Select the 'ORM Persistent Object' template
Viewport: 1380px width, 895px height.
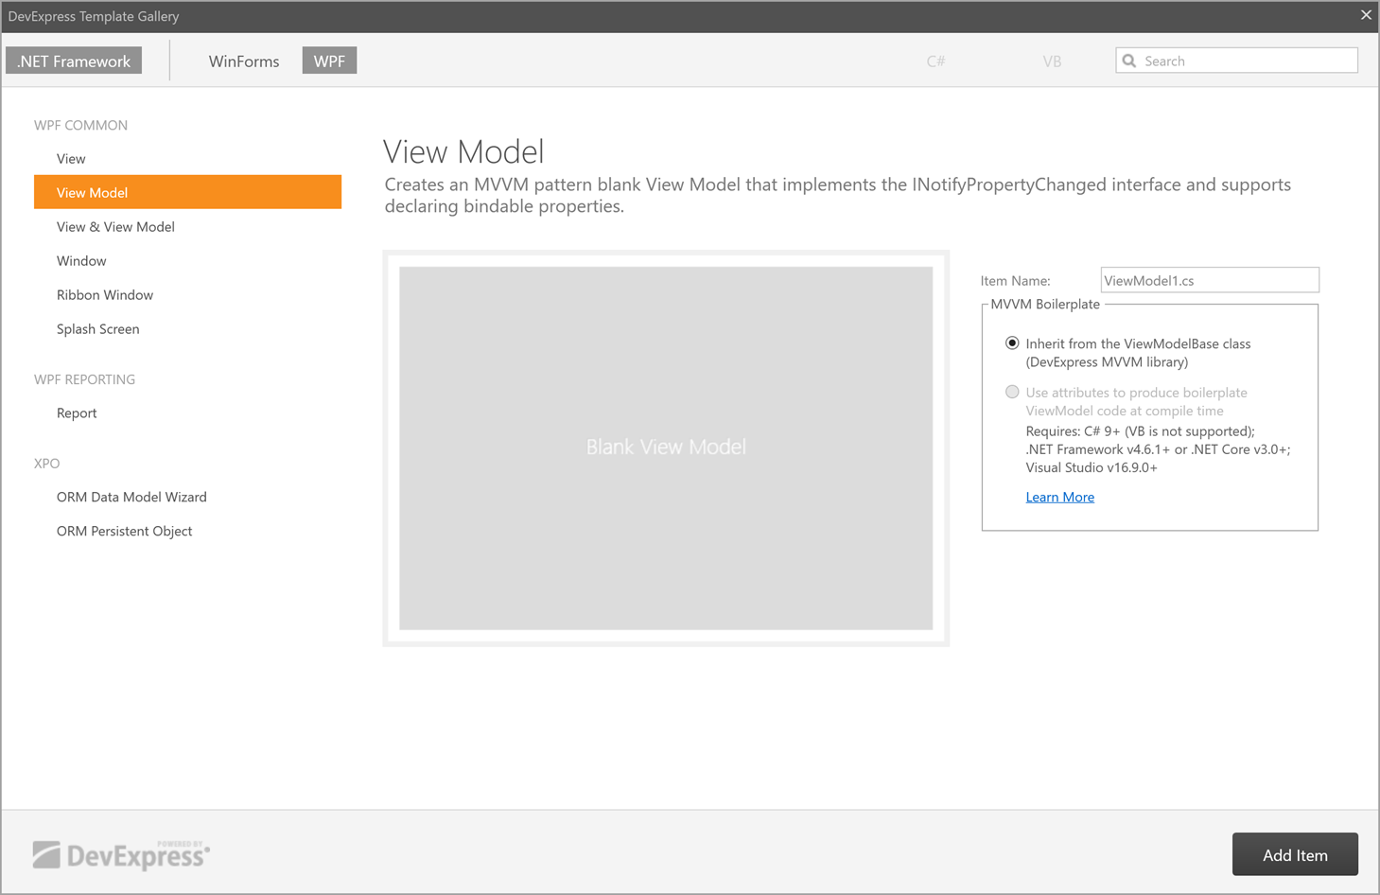point(124,531)
